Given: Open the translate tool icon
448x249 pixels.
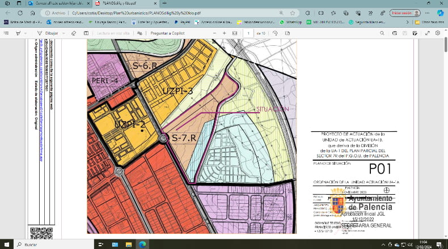Looking at the screenshot, I should click(x=140, y=33).
